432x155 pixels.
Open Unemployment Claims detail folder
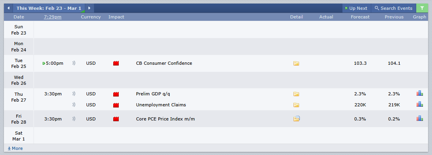pos(296,105)
